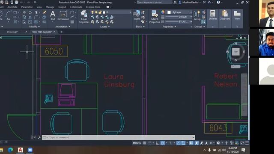Toggle Ortho mode in status bar
Screen dimensions: 274x154
158,143
